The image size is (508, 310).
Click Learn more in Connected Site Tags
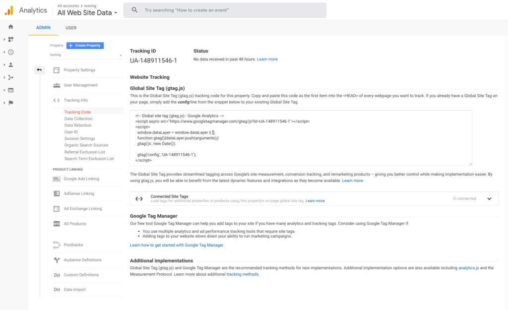tap(315, 201)
